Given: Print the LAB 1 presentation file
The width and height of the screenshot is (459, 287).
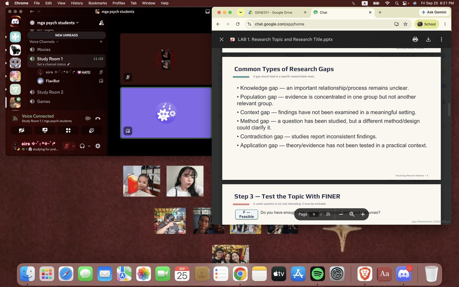Looking at the screenshot, I should click(415, 39).
